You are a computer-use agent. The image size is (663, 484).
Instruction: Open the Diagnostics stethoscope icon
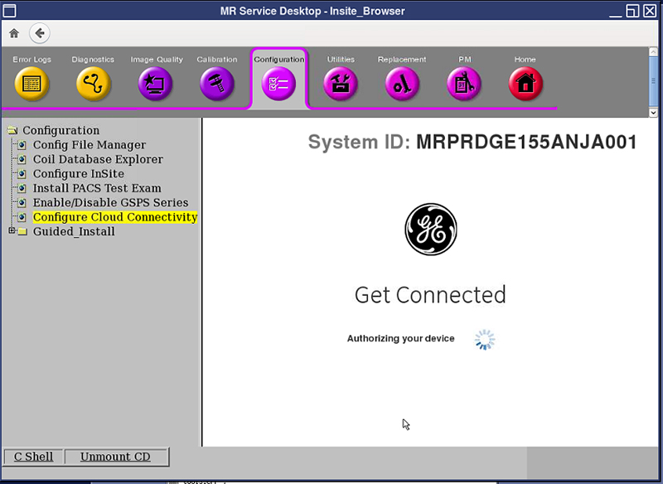coord(93,84)
